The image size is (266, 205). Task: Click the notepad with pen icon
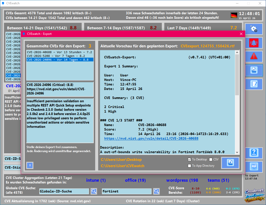tap(254, 84)
